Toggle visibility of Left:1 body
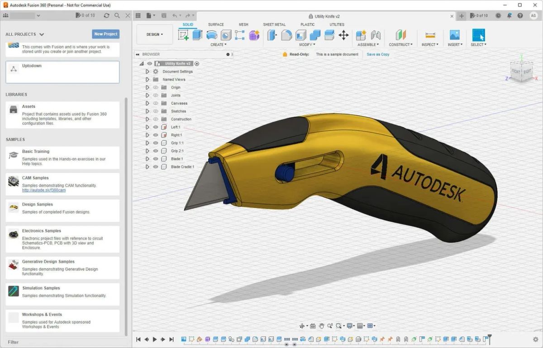The width and height of the screenshot is (543, 348). pyautogui.click(x=155, y=127)
